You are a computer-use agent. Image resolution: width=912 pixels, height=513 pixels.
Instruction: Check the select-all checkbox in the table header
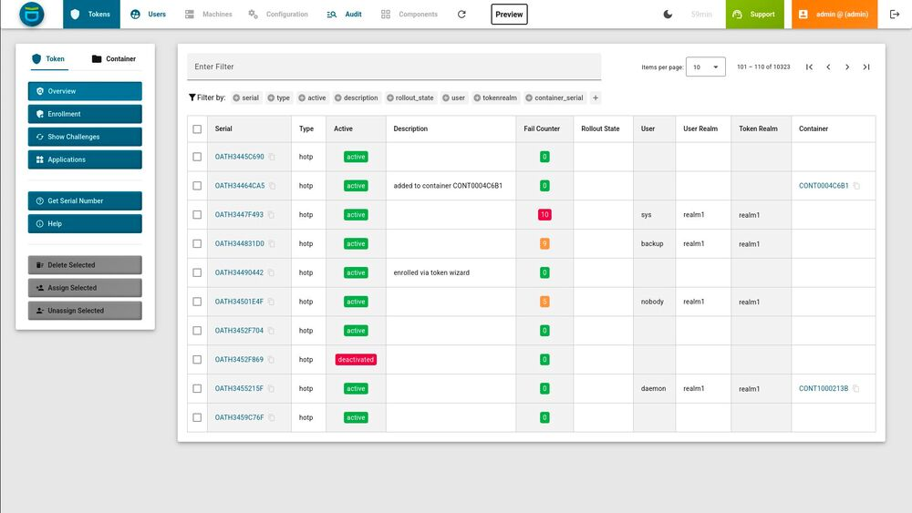pos(197,129)
